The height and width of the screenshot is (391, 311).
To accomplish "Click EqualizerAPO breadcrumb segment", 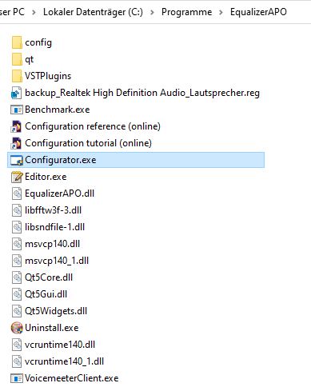I will point(258,12).
